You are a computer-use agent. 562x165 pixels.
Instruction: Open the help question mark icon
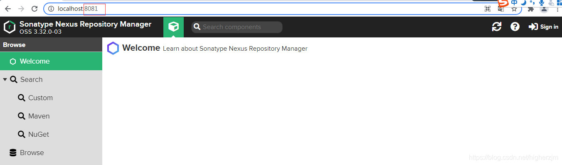point(515,27)
